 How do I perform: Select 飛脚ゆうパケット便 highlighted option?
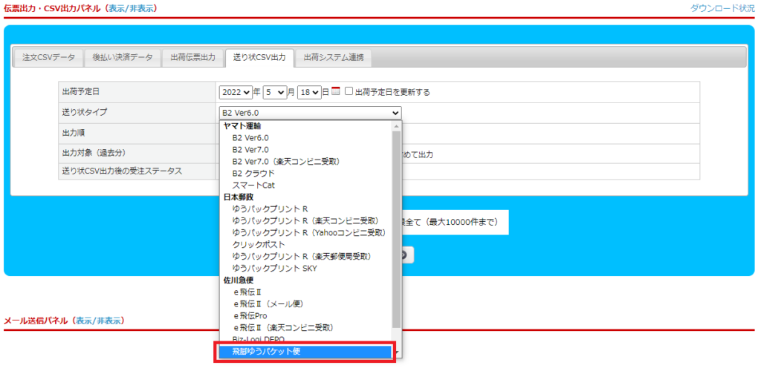pyautogui.click(x=305, y=352)
